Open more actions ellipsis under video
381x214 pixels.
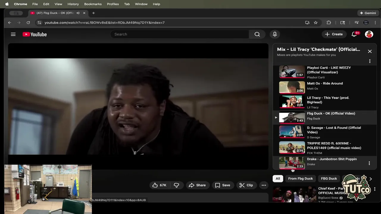tap(264, 185)
